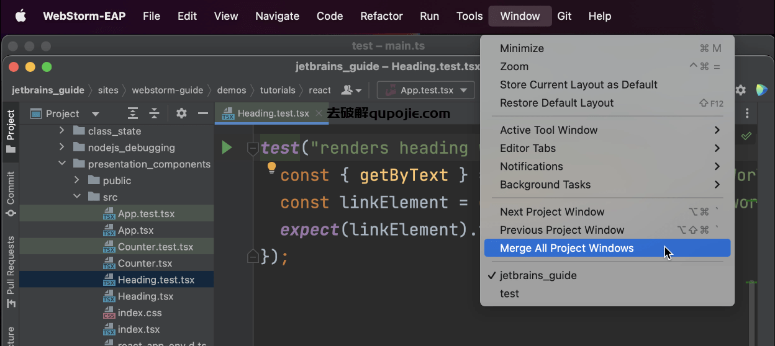Image resolution: width=775 pixels, height=346 pixels.
Task: Click the fold marker beside the closing });
Action: 253,256
